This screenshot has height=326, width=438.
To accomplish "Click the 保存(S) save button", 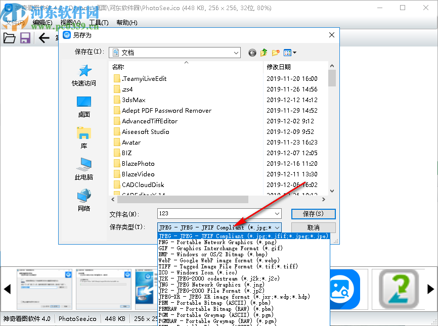I will pos(313,214).
